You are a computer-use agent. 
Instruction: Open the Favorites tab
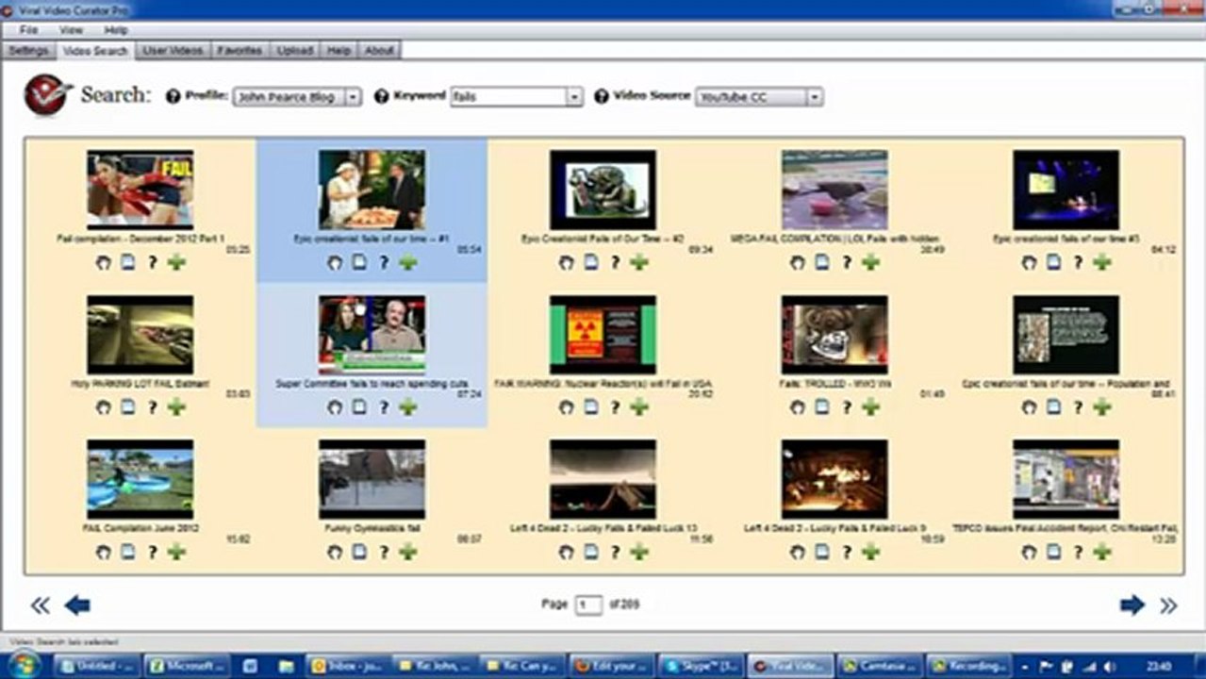click(x=240, y=50)
